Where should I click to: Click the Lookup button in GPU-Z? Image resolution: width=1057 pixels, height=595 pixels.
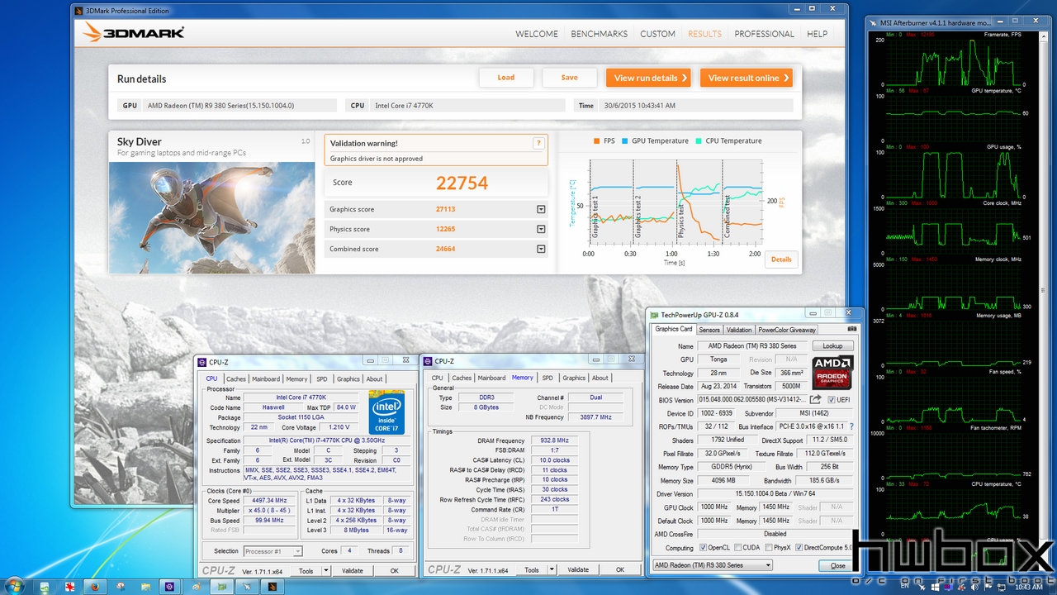click(832, 346)
